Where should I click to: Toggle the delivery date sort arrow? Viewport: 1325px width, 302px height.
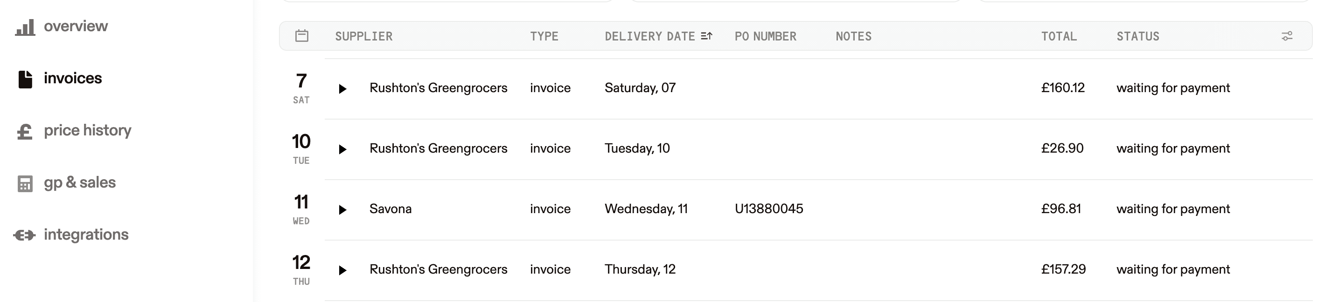tap(707, 36)
